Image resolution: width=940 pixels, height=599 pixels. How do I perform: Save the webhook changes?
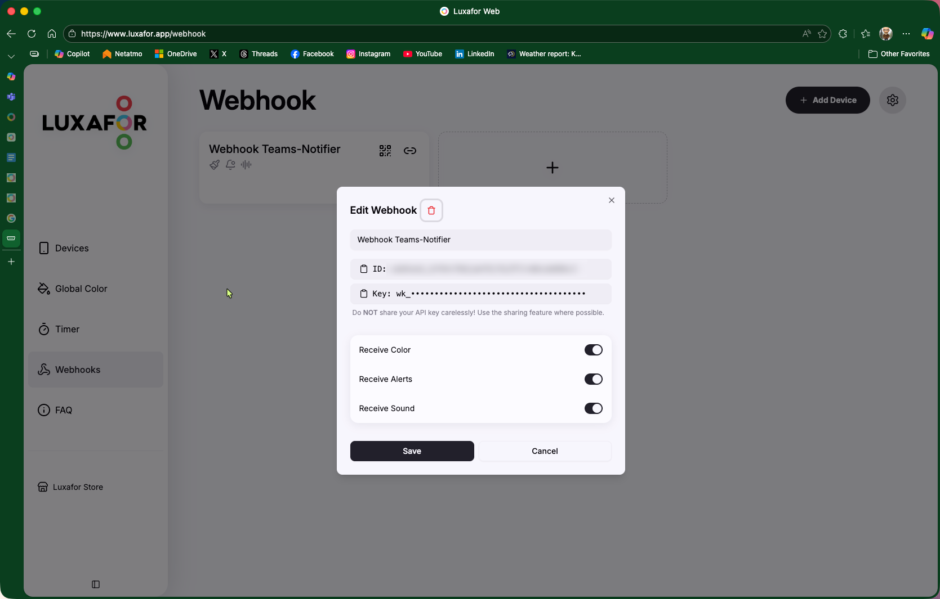(x=412, y=451)
